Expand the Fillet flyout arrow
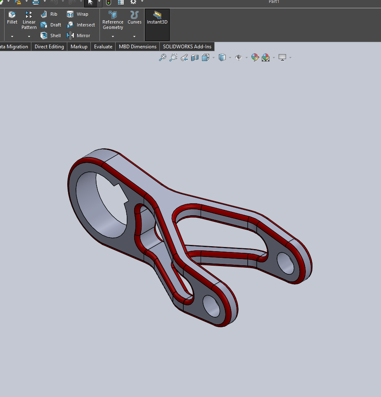 pyautogui.click(x=12, y=36)
